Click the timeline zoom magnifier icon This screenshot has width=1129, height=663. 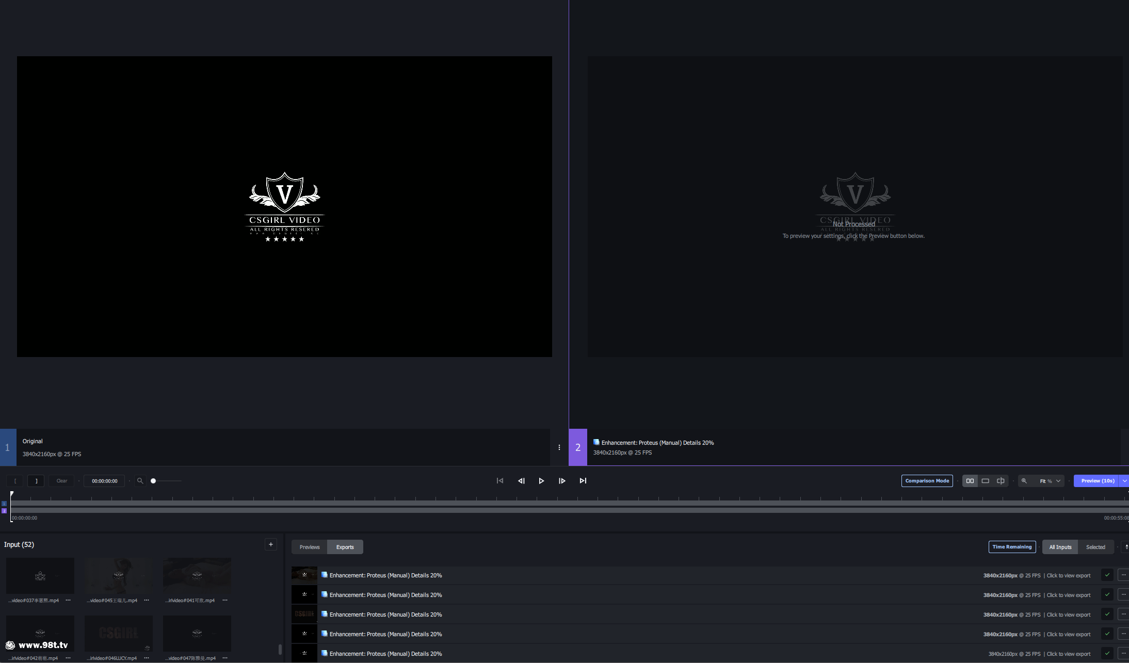point(140,481)
